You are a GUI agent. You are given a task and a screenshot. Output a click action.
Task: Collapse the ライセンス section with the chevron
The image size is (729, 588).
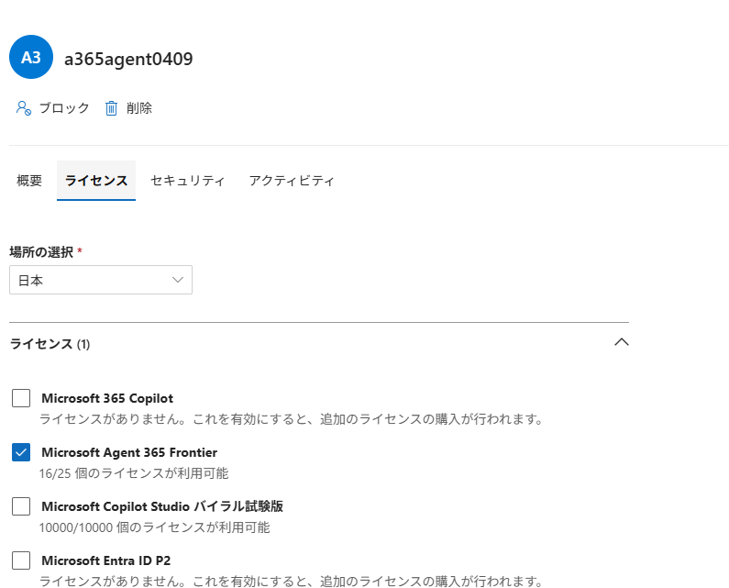(621, 342)
